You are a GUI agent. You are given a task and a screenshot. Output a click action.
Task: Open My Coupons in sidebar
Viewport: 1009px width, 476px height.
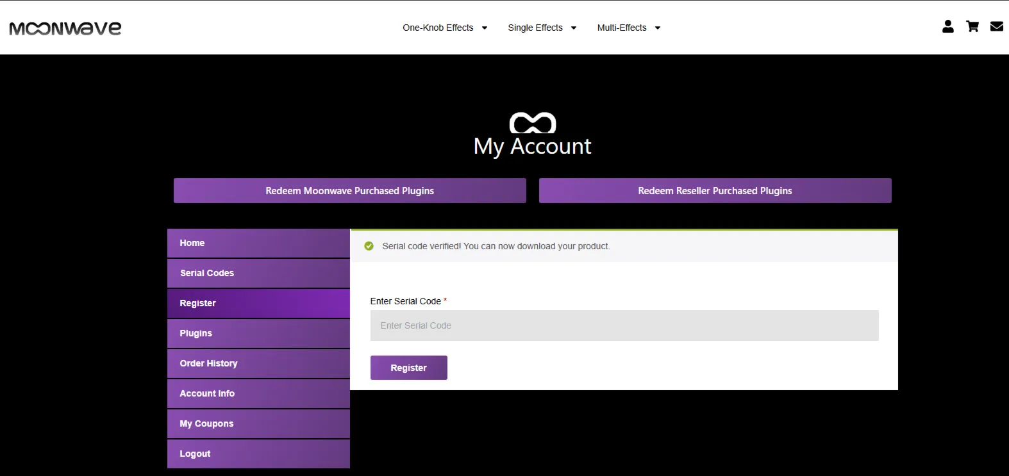[258, 424]
